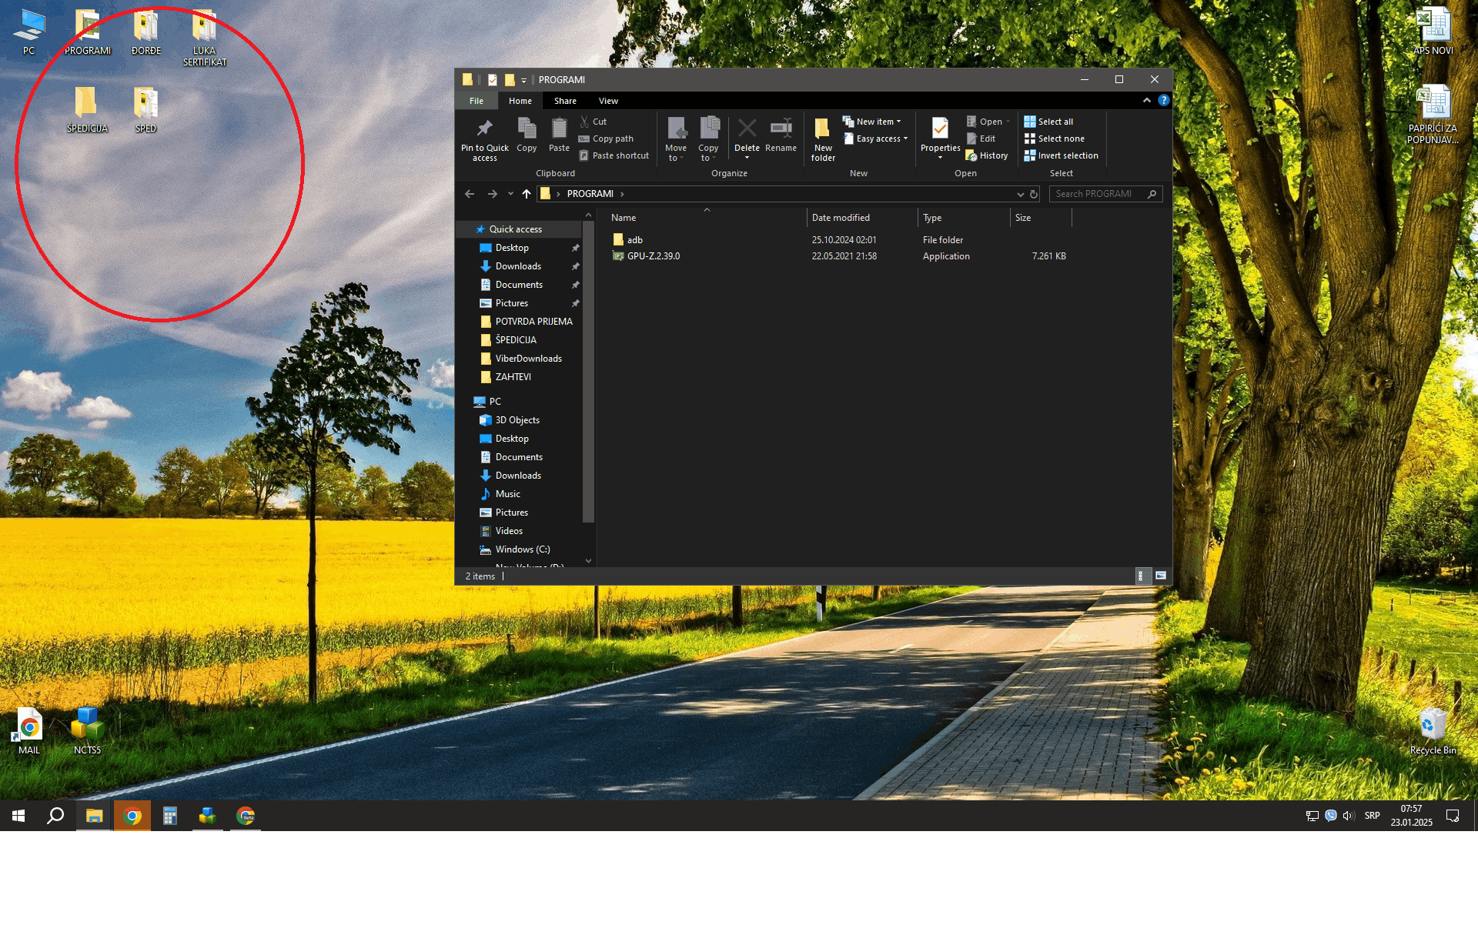Screen dimensions: 1478x935
Task: Expand the Easy access dropdown
Action: 876,139
